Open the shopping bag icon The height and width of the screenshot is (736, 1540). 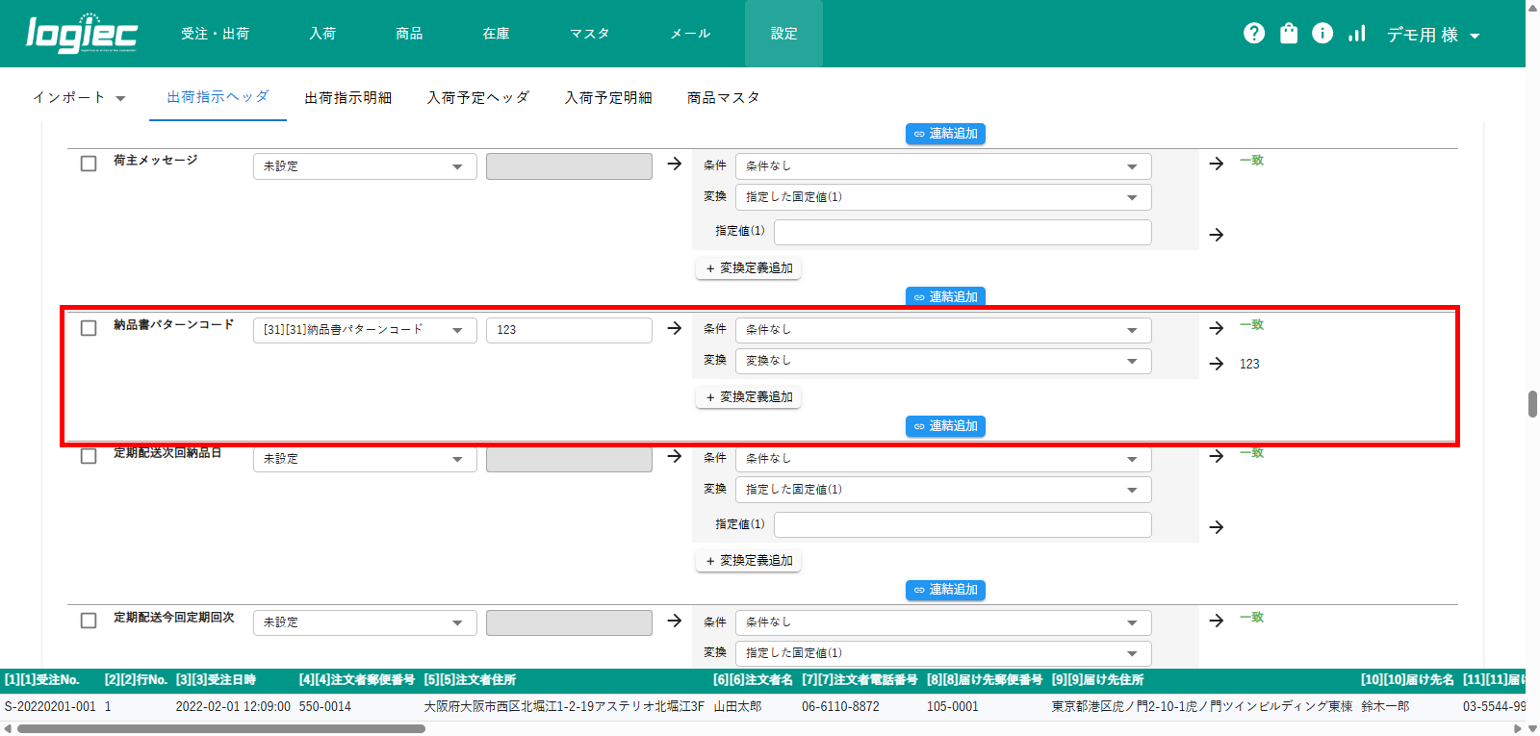pyautogui.click(x=1289, y=34)
